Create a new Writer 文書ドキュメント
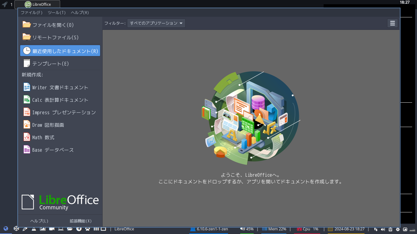 60,87
